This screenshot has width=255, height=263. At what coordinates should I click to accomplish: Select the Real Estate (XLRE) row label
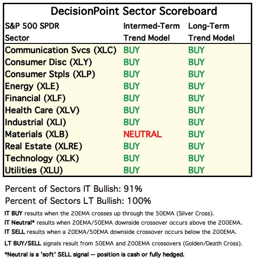click(44, 146)
